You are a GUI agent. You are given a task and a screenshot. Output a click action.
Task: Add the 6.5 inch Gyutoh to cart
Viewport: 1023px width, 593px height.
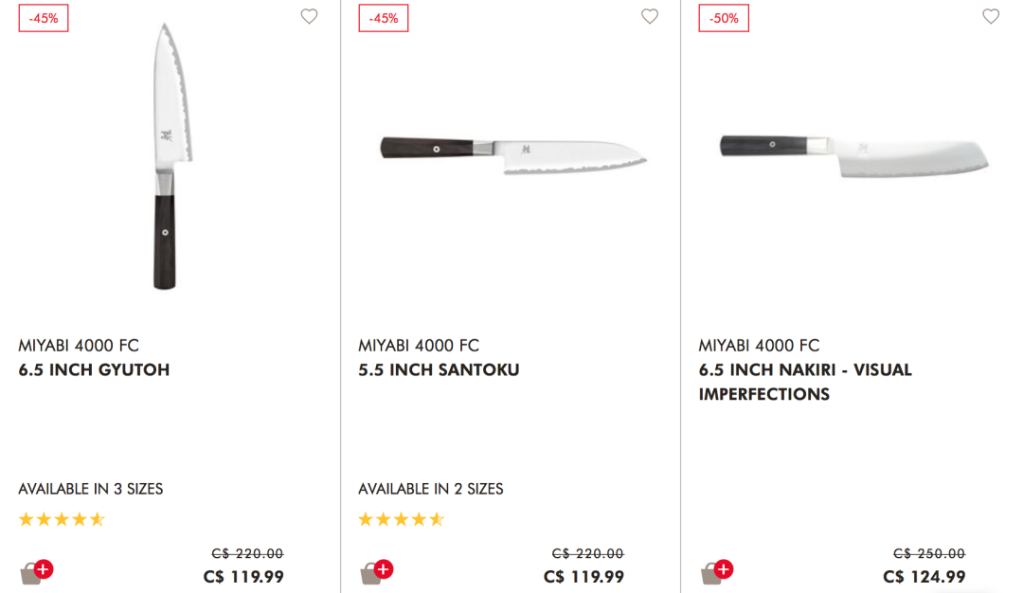pyautogui.click(x=36, y=572)
